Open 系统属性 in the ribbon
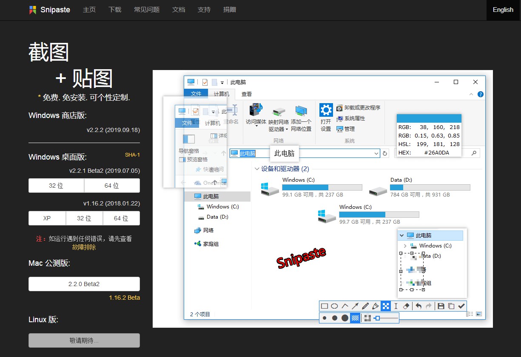 tap(351, 118)
